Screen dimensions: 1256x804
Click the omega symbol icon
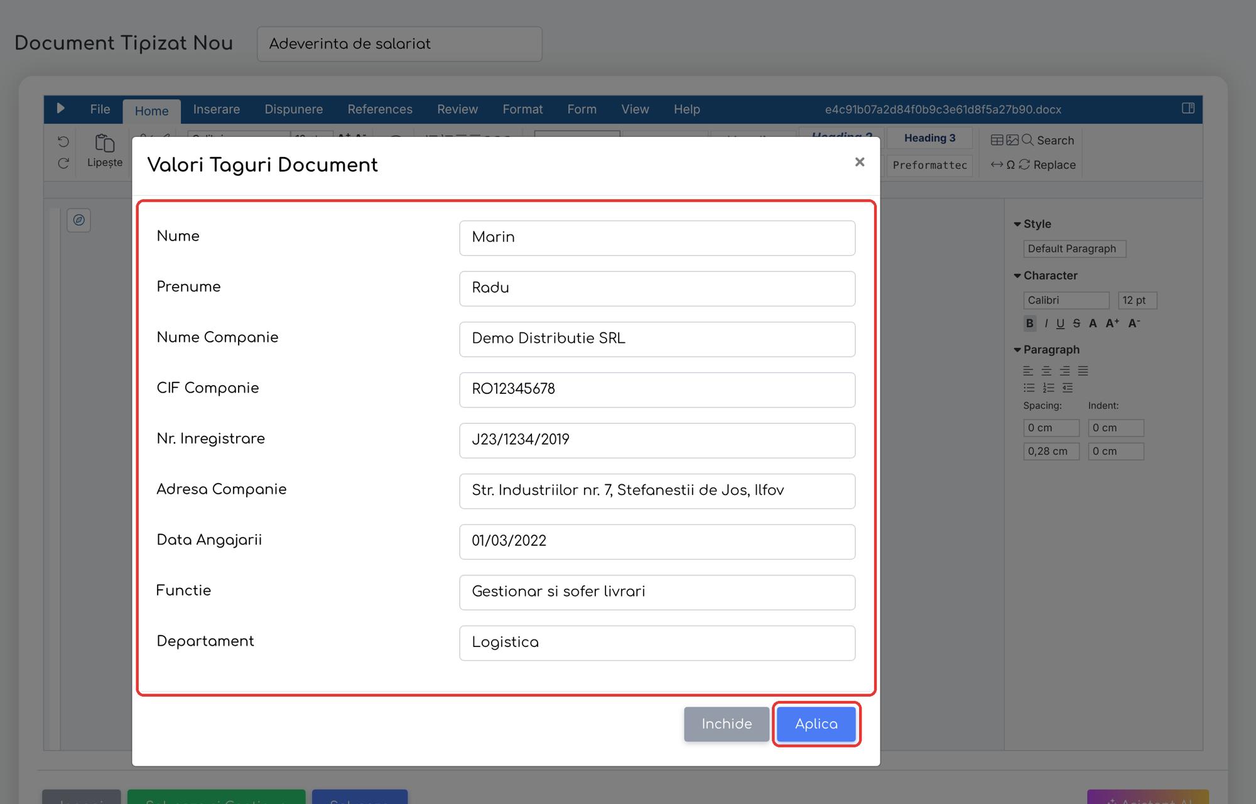[x=1010, y=165]
